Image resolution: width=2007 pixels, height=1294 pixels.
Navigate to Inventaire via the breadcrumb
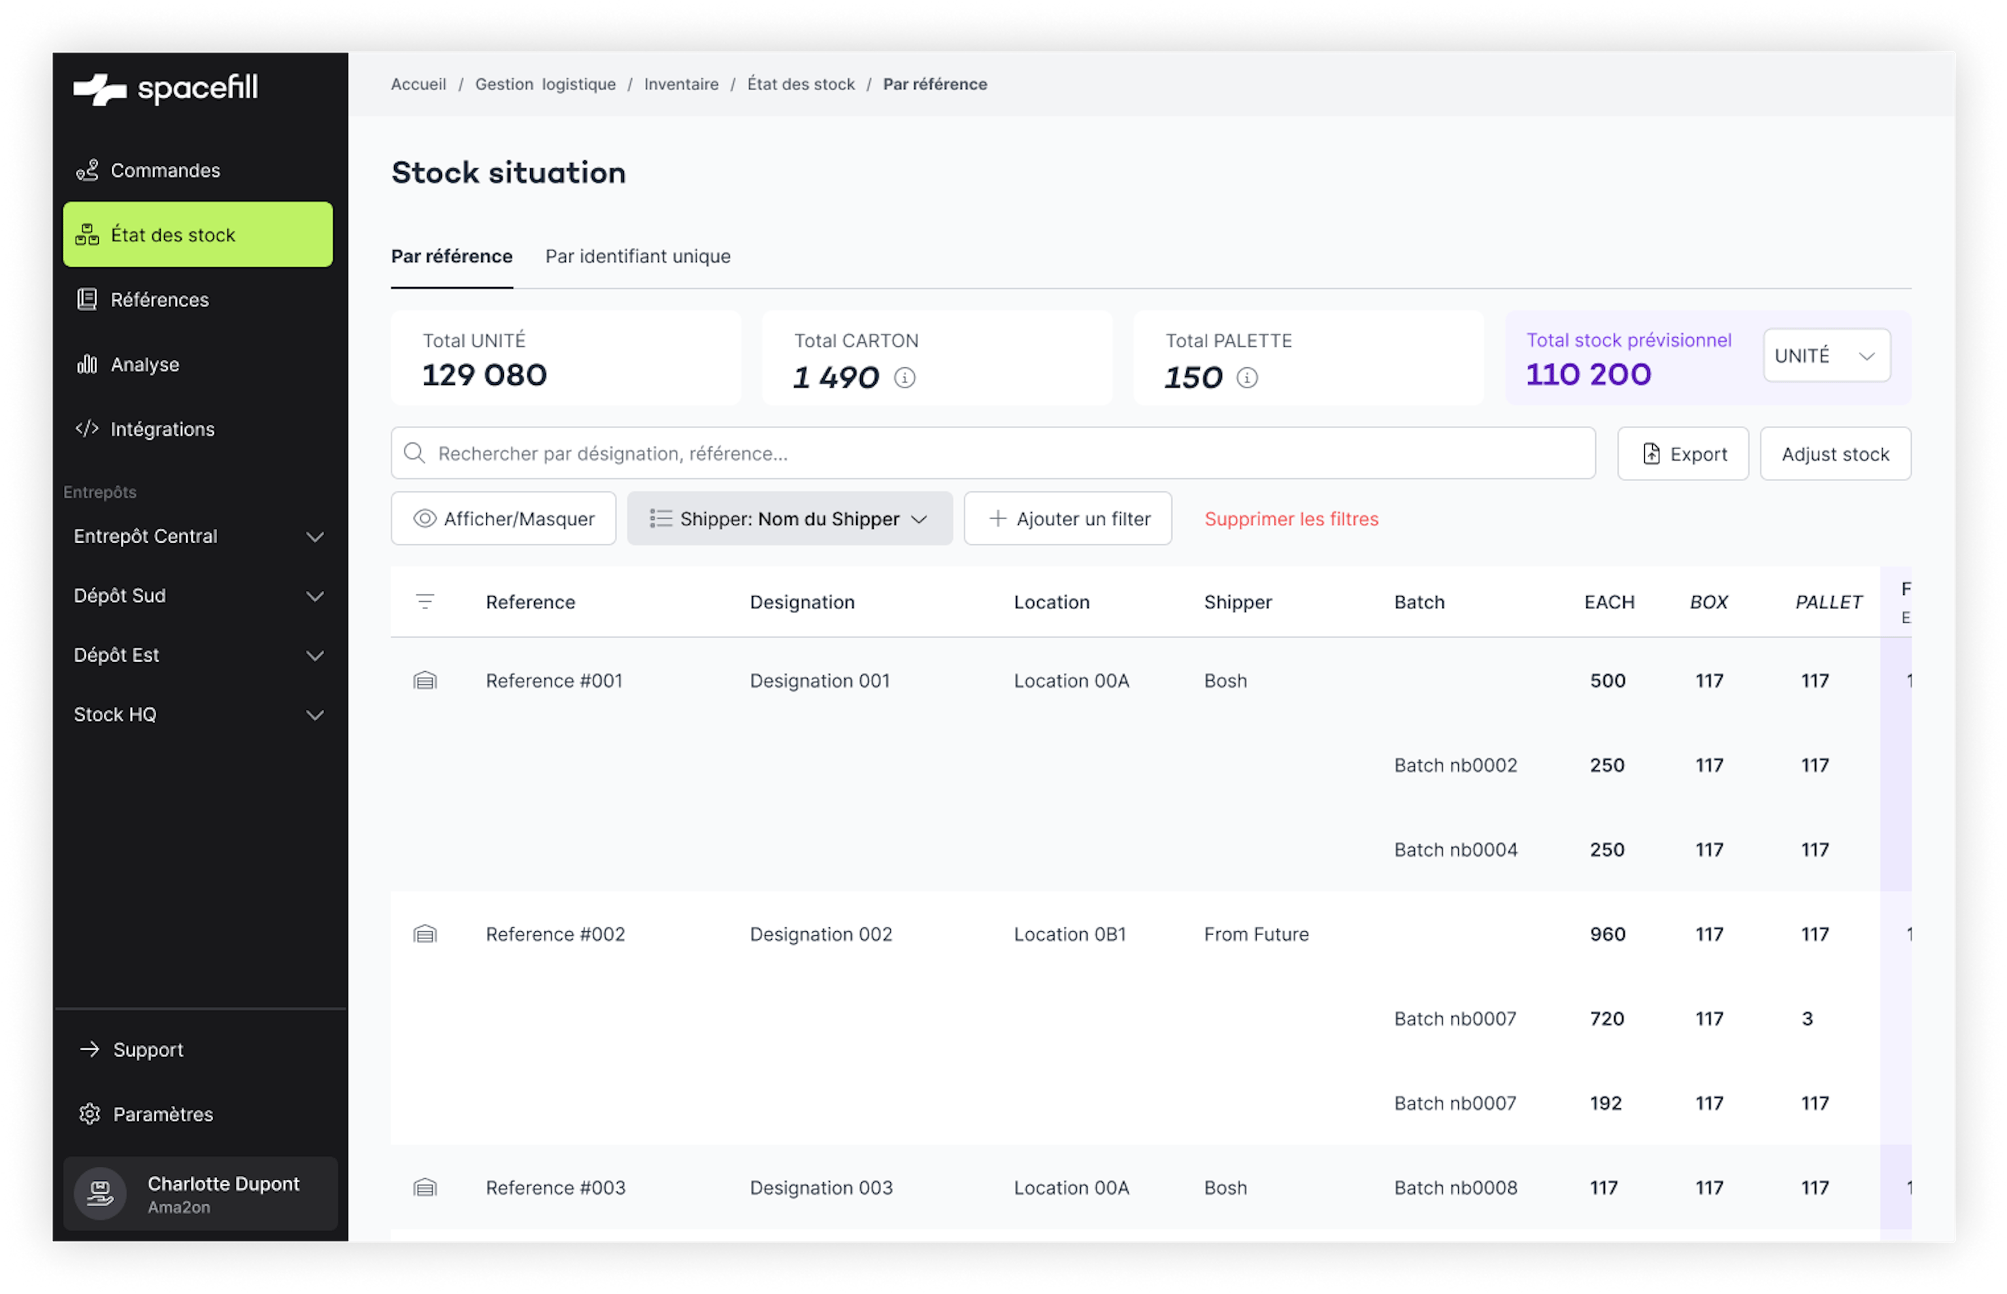point(680,84)
